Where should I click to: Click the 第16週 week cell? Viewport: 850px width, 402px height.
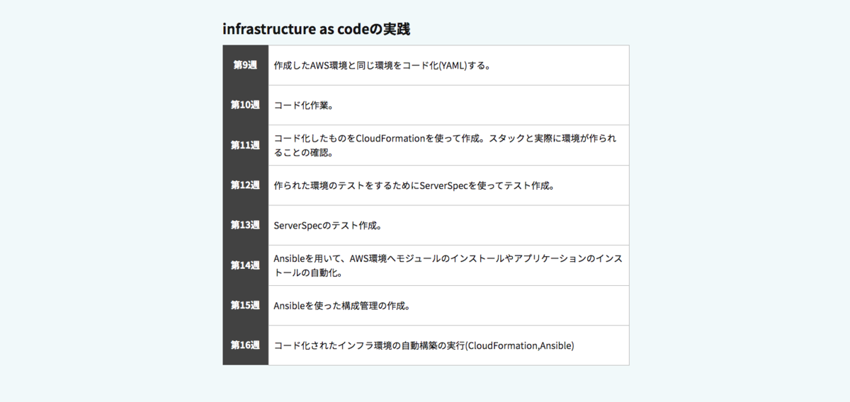point(245,345)
